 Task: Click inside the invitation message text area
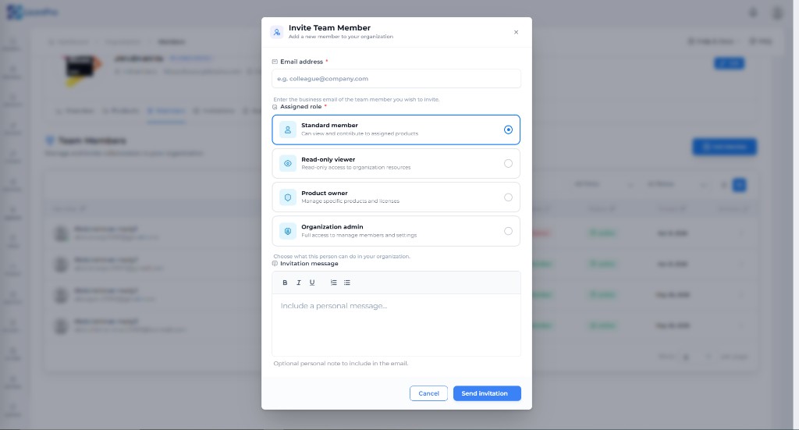pos(396,325)
